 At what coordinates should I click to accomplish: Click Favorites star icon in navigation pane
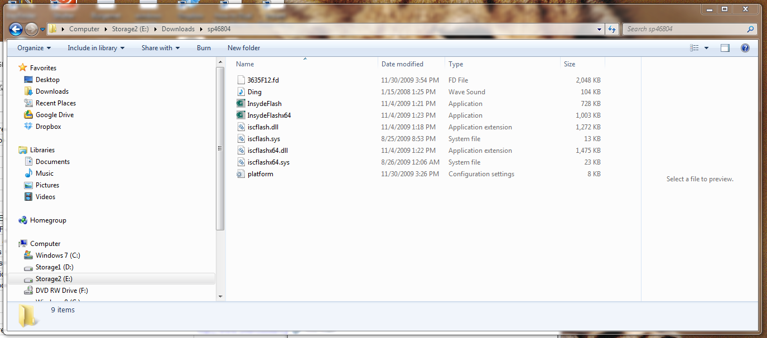(23, 68)
